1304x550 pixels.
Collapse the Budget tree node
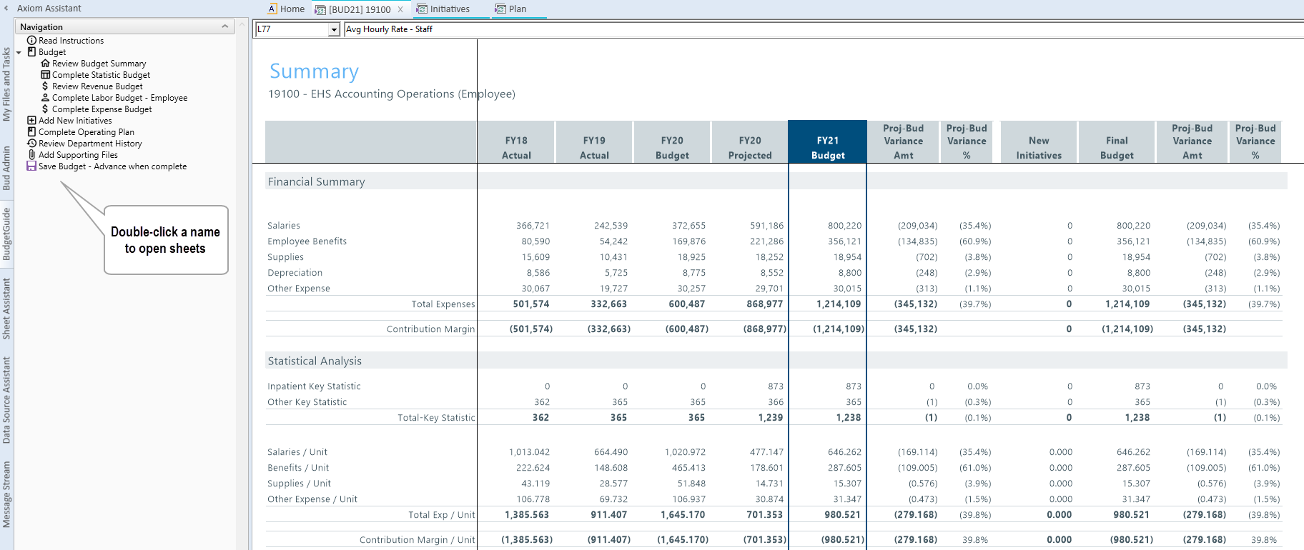tap(19, 53)
